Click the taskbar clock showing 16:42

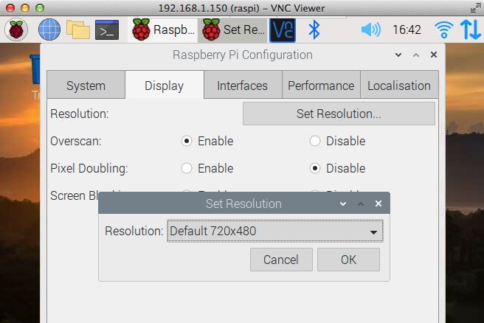pos(407,29)
